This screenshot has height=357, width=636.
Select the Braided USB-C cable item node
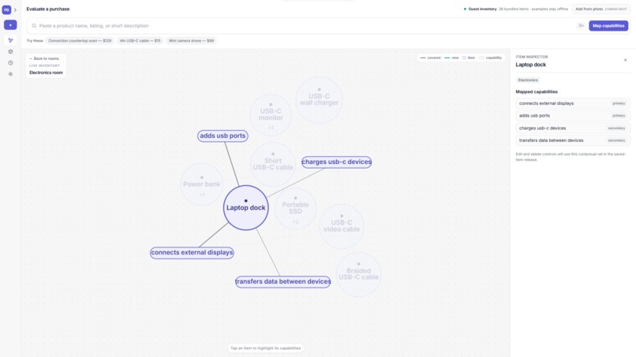click(358, 274)
